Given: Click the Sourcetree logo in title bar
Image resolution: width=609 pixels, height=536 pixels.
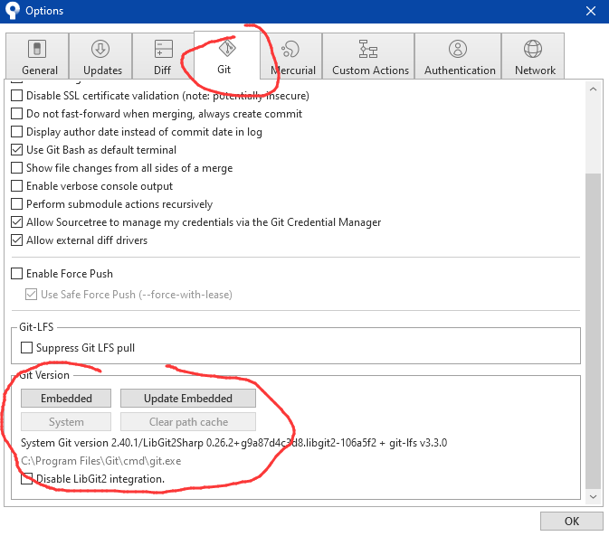Looking at the screenshot, I should point(12,10).
